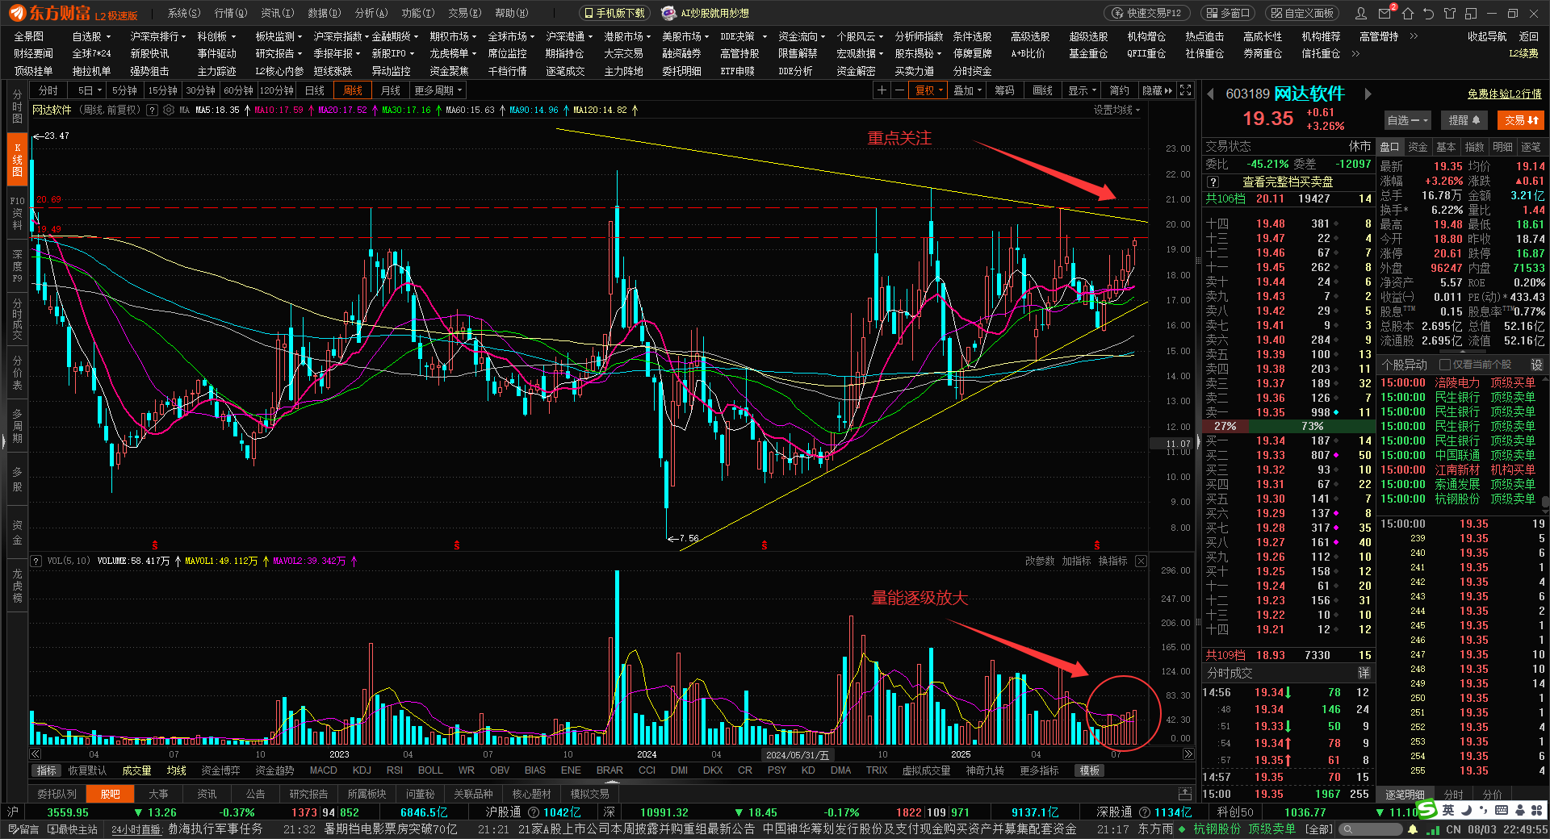Open the 复权 dropdown
The width and height of the screenshot is (1550, 839).
pos(929,90)
